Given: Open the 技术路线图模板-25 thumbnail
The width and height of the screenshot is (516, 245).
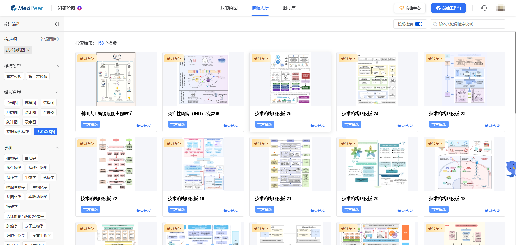Looking at the screenshot, I should 290,79.
